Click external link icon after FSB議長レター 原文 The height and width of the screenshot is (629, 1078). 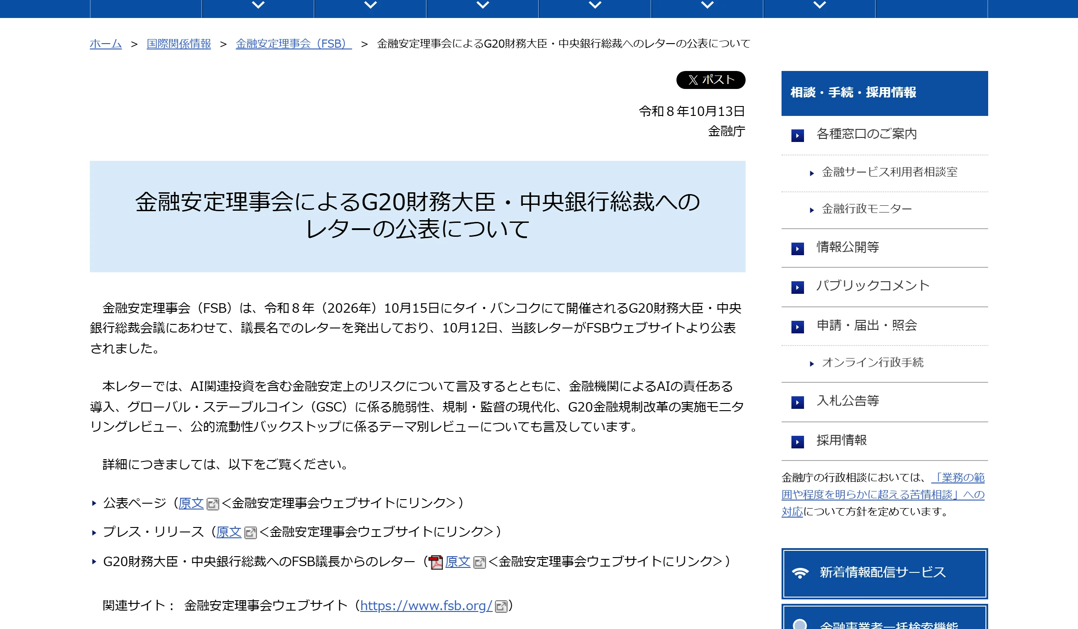[x=480, y=563]
